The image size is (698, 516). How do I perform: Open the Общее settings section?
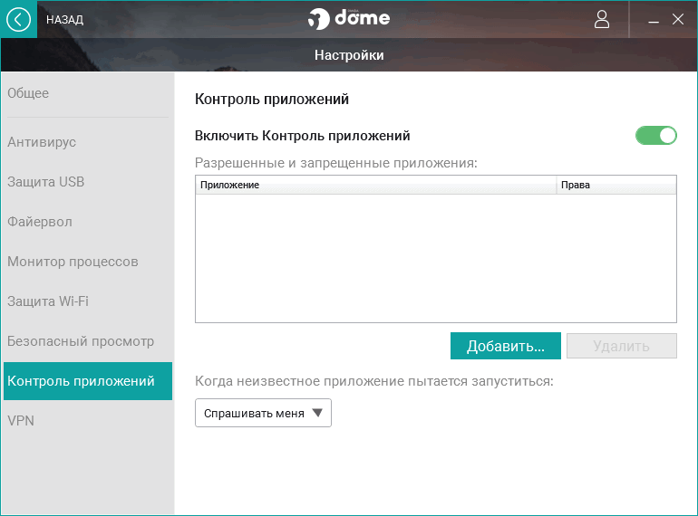point(28,93)
